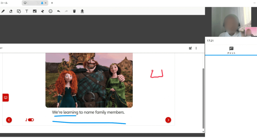This screenshot has width=257, height=138.
Task: Select the text tool
Action: click(x=27, y=11)
